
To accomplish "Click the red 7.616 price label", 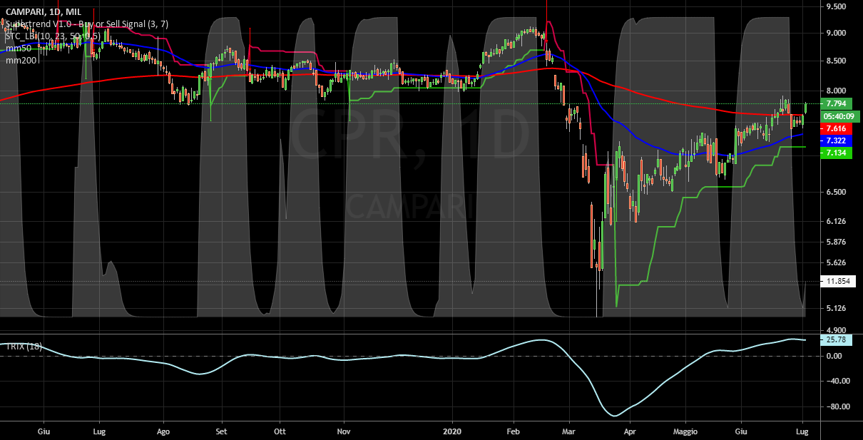I will pyautogui.click(x=836, y=128).
